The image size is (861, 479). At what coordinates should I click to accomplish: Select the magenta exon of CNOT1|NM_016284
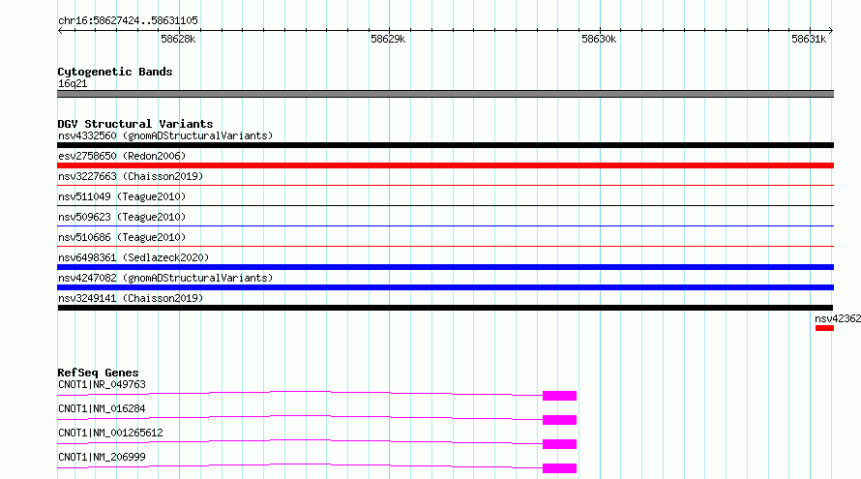pos(559,420)
